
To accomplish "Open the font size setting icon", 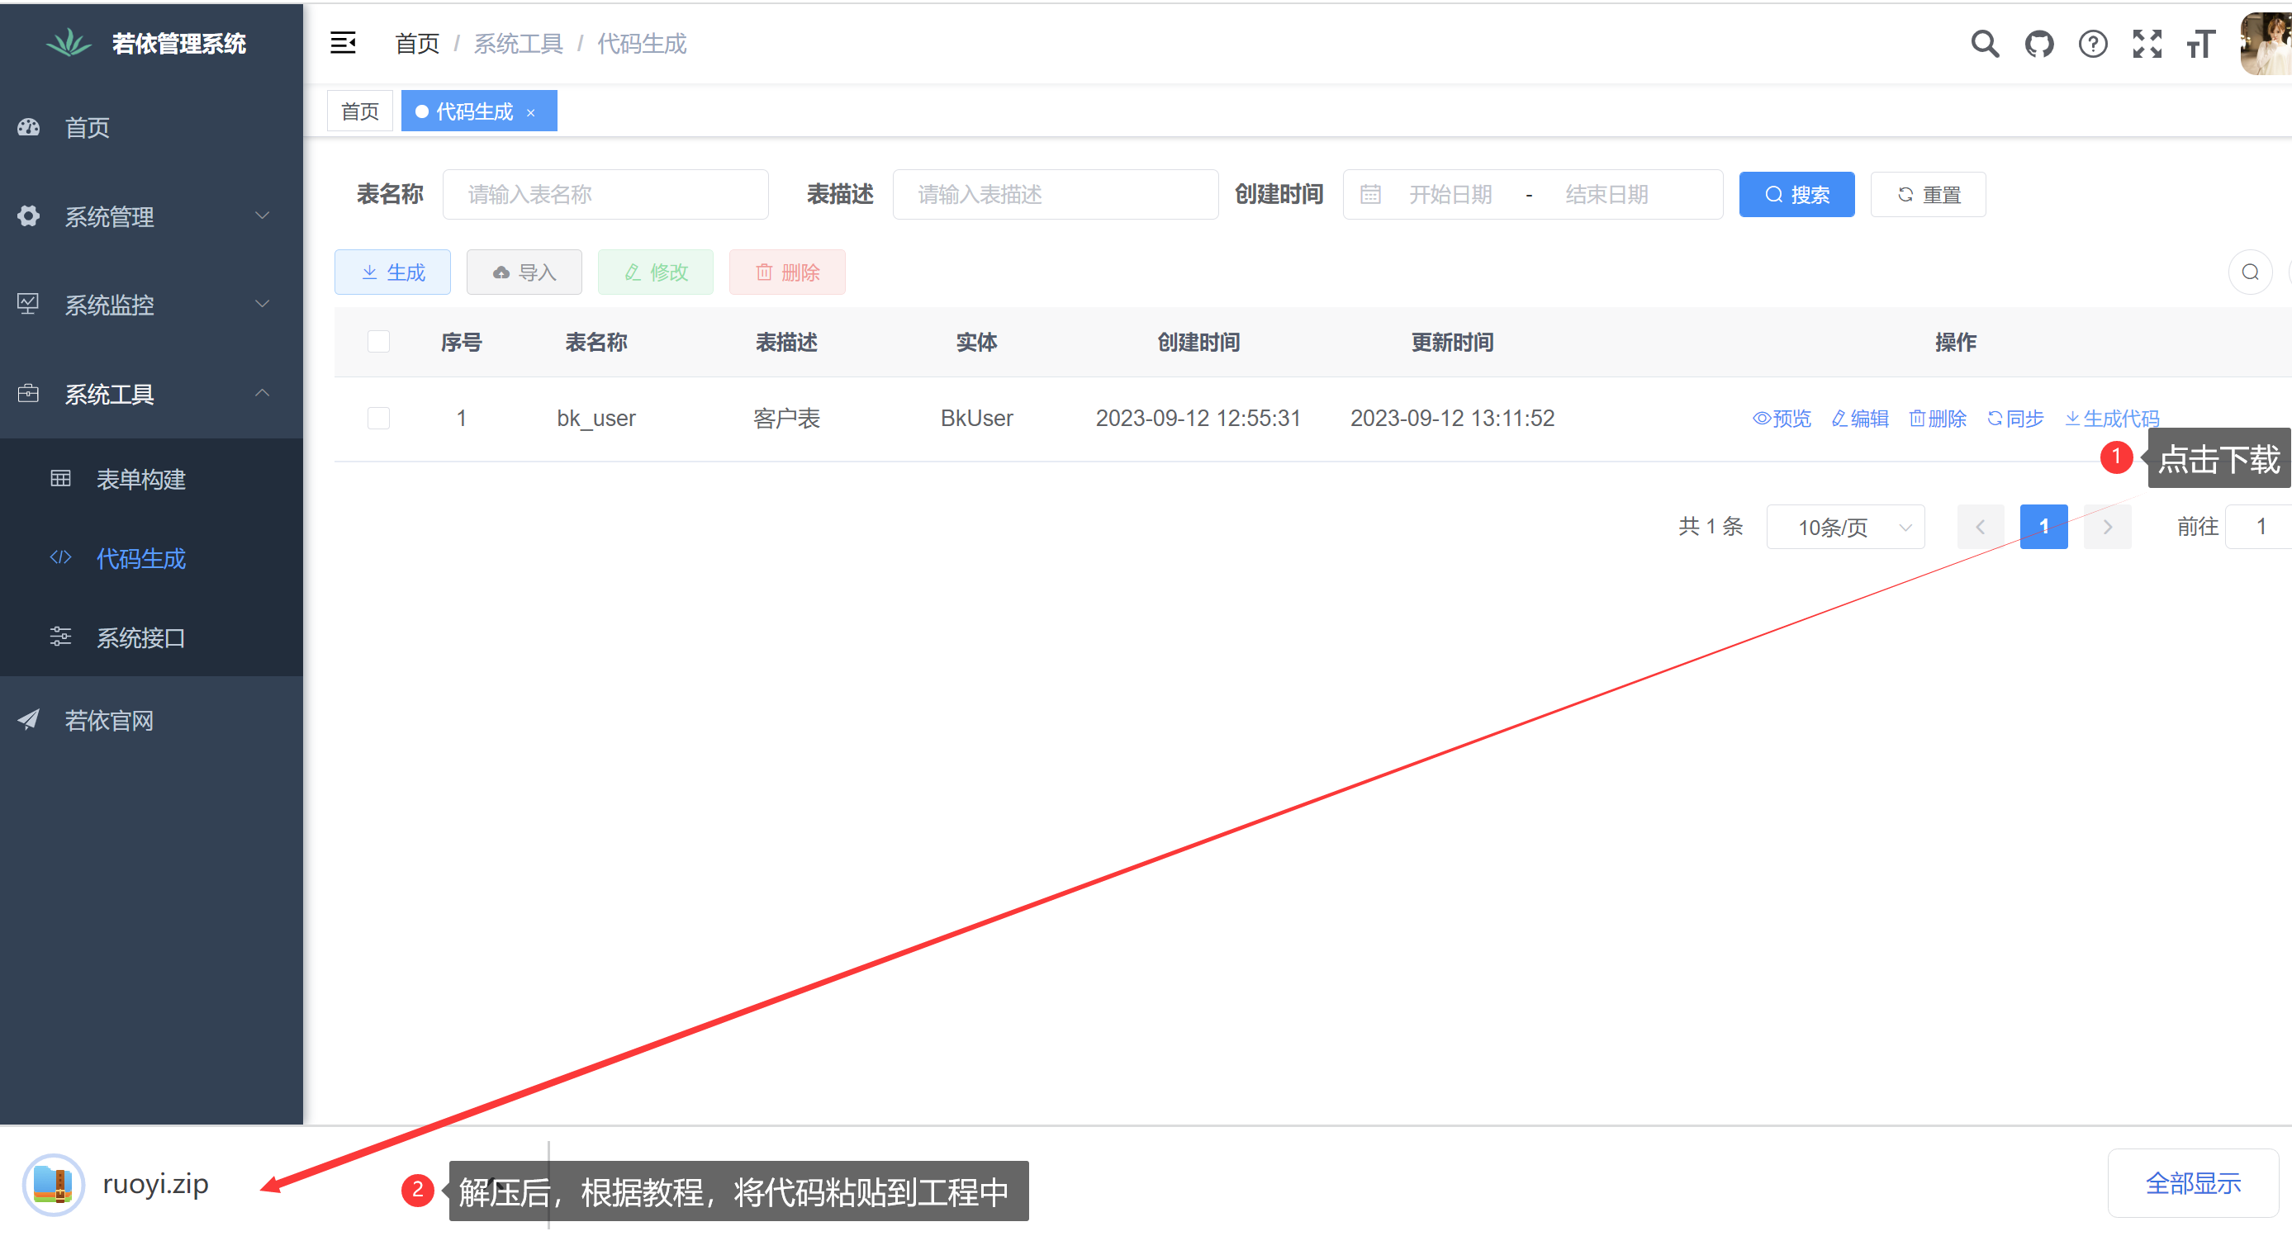I will [2200, 44].
